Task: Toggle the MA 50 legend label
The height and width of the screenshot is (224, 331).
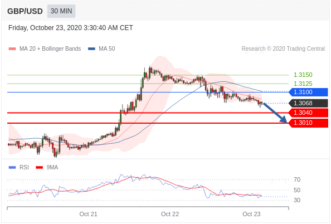Action: (x=107, y=49)
